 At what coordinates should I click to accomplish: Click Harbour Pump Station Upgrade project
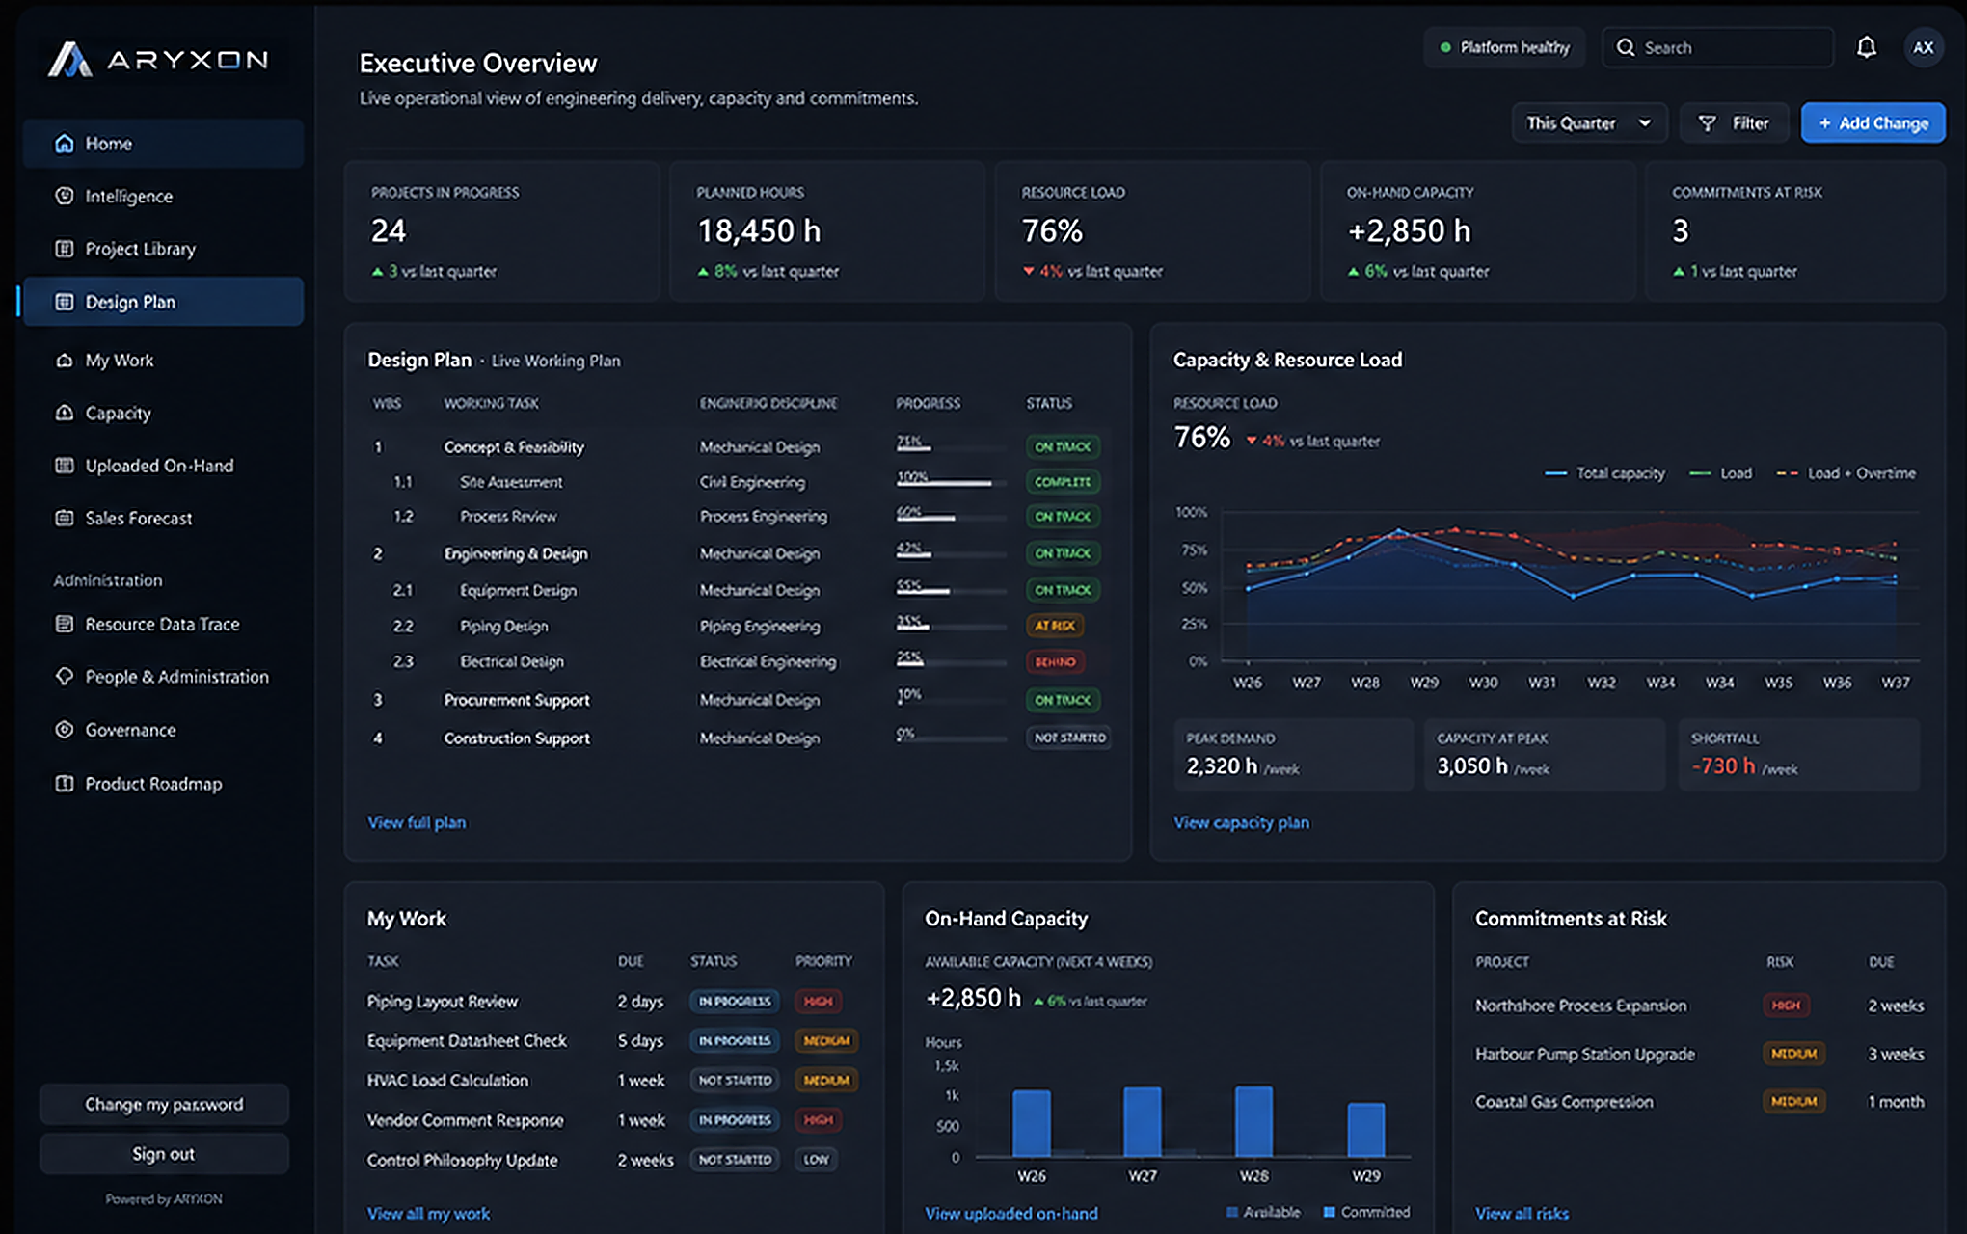(x=1584, y=1054)
